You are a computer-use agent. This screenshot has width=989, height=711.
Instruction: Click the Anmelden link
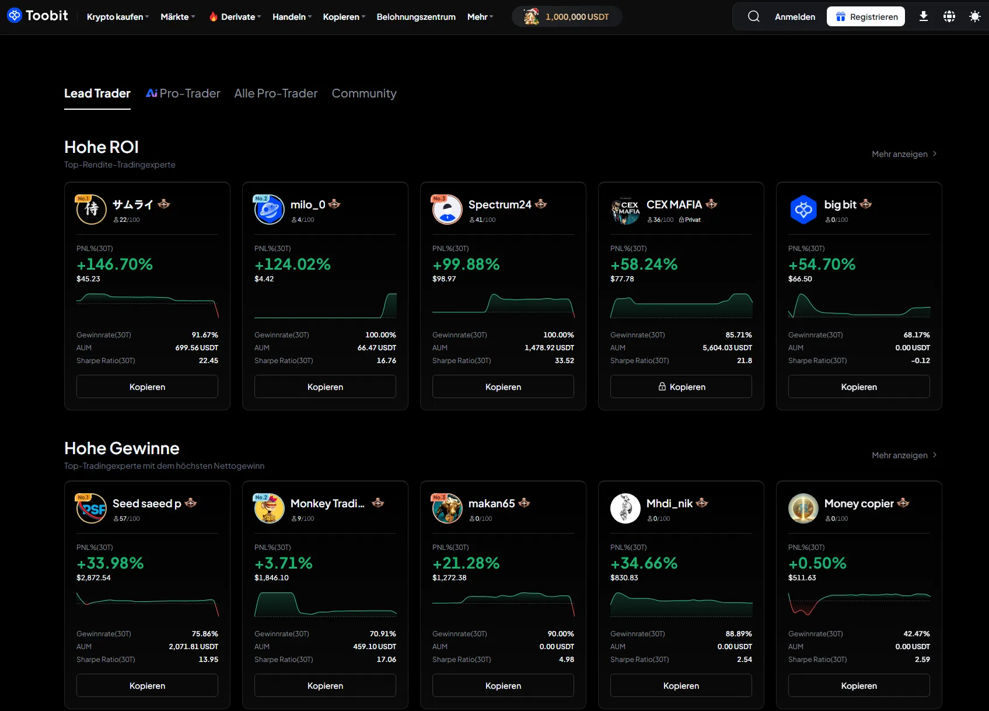click(x=795, y=17)
